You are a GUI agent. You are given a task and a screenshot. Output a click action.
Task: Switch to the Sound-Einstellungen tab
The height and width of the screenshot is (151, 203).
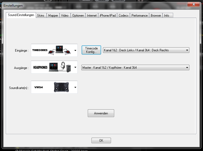21,15
